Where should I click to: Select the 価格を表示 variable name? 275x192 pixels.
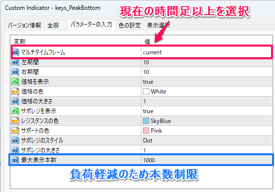35,82
